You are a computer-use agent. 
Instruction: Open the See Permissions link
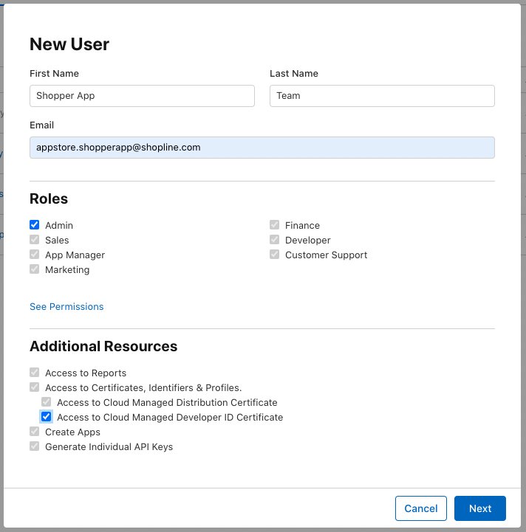click(x=66, y=307)
